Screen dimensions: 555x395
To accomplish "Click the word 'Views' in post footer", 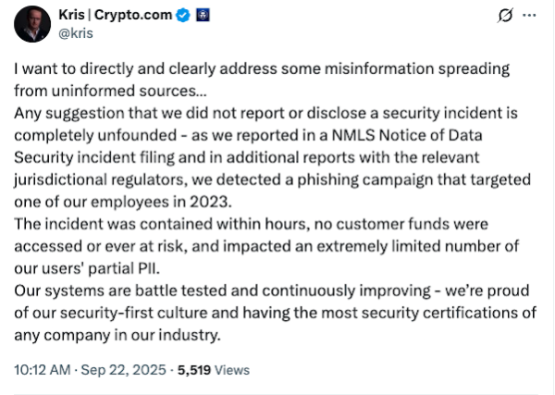I will point(231,370).
